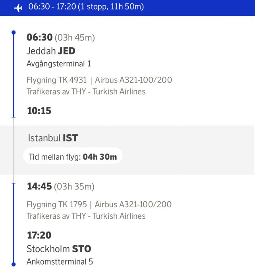Click the Avgångsterminal 1 label
This screenshot has height=278, width=255.
59,64
